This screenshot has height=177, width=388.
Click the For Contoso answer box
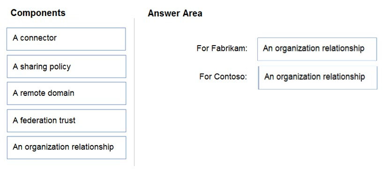[318, 77]
